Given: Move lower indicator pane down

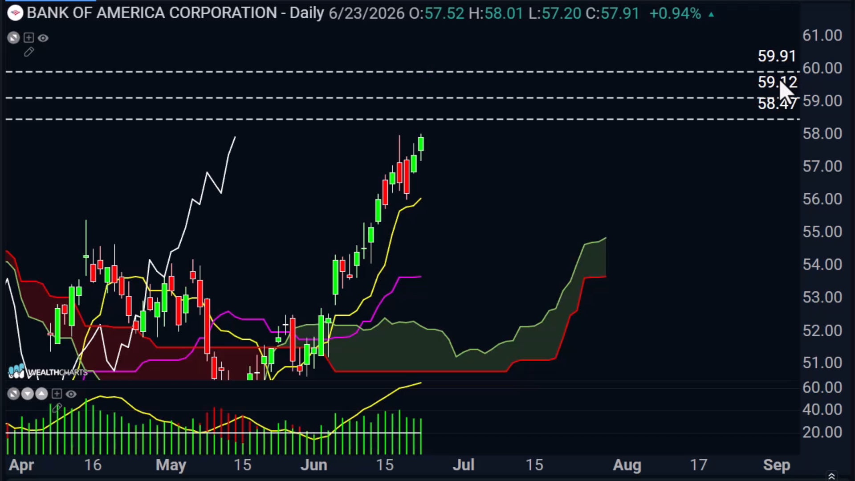Looking at the screenshot, I should [x=28, y=394].
